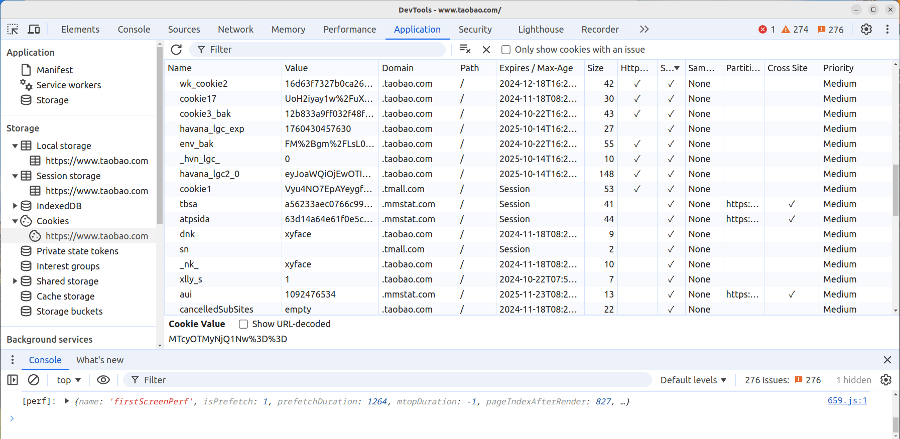
Task: Click the 276 Issues link in console toolbar
Action: coord(783,380)
